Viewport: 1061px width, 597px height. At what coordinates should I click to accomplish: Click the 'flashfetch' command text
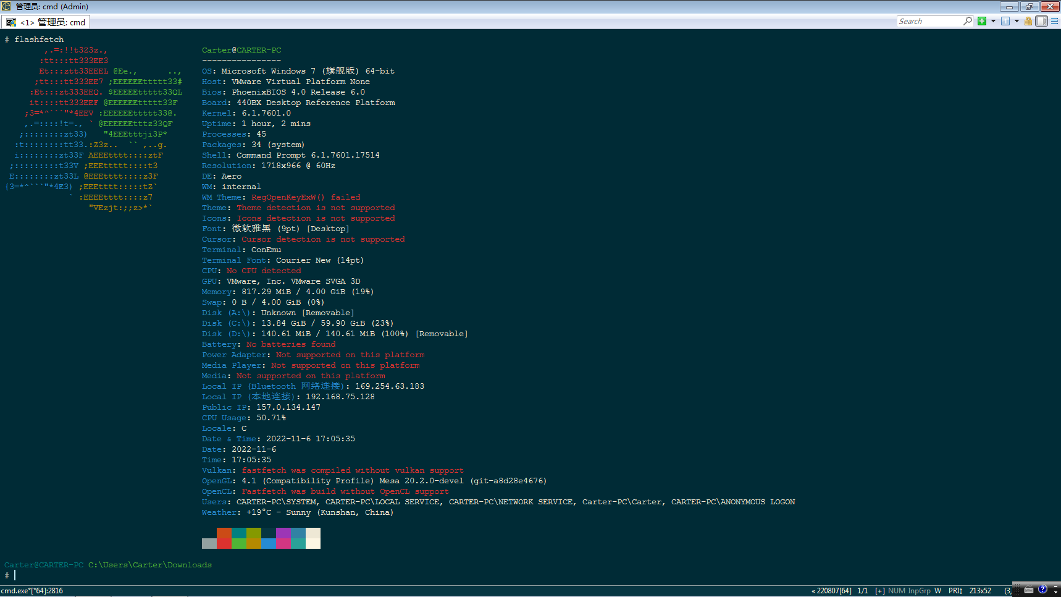pyautogui.click(x=39, y=40)
